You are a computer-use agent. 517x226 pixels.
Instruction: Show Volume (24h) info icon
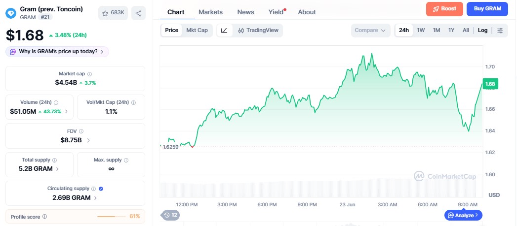pos(56,102)
